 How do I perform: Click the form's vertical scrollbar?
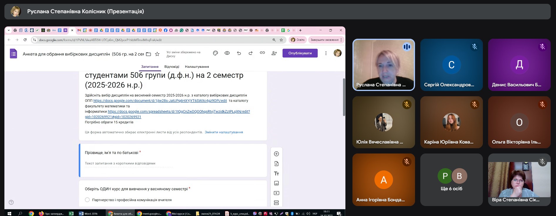point(344,97)
